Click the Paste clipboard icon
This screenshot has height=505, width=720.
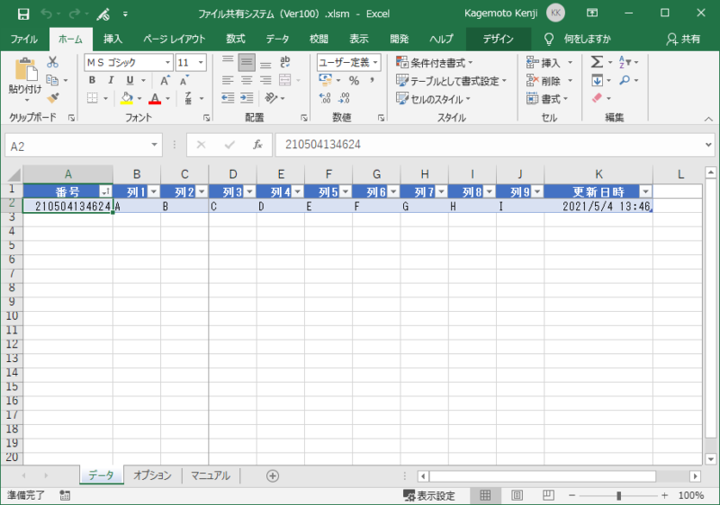point(26,70)
